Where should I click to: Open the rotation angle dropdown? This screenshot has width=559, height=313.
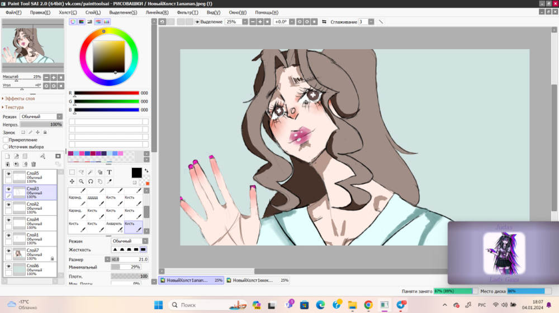(x=292, y=22)
